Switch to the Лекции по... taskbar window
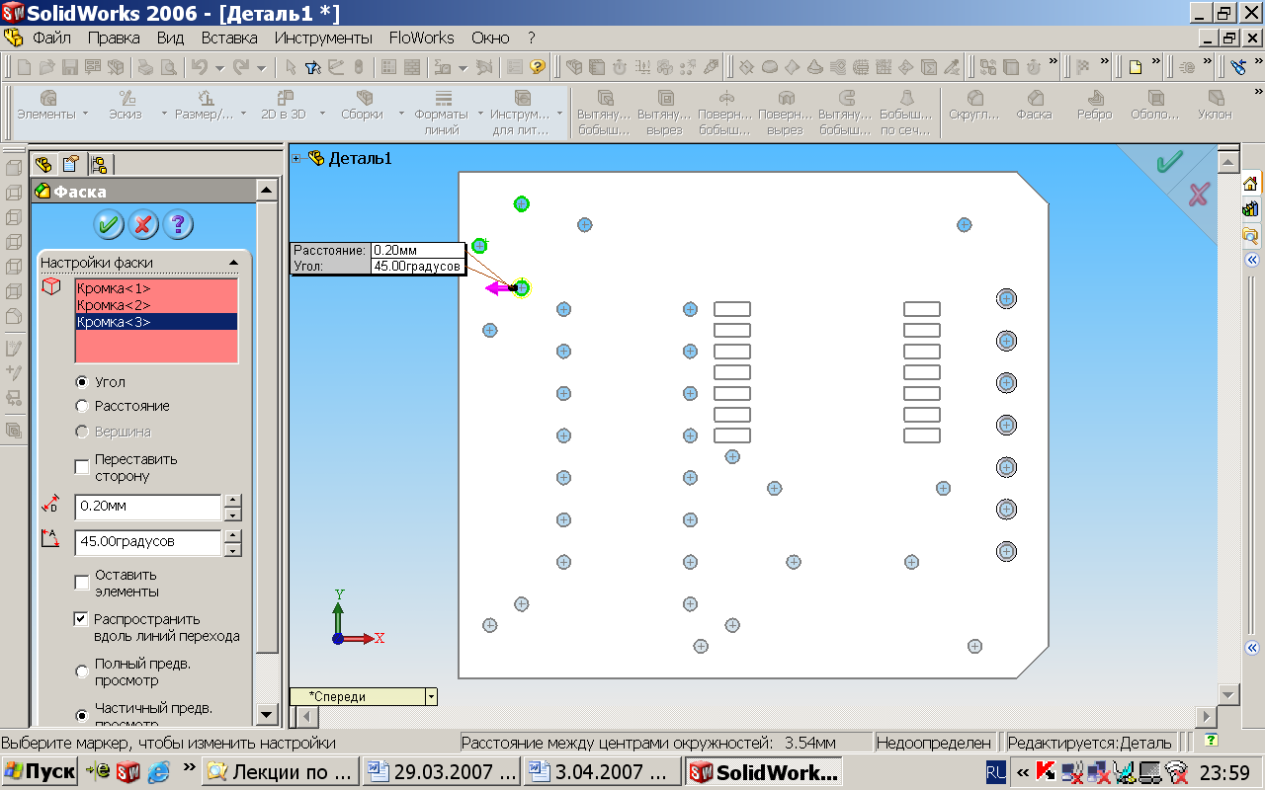Screen dimensions: 1265x790 [282, 771]
